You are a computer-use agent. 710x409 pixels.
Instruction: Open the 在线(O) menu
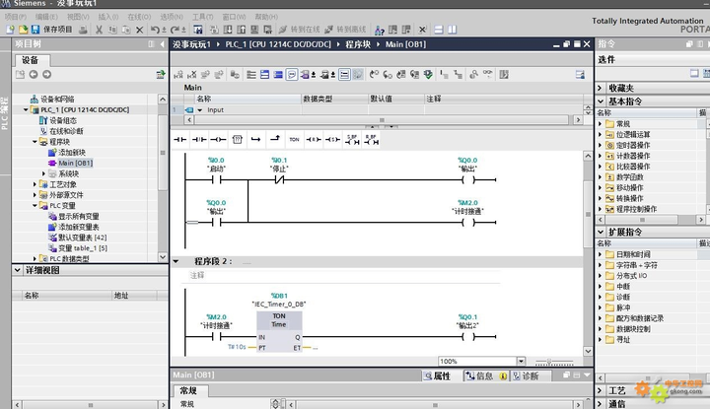coord(139,17)
